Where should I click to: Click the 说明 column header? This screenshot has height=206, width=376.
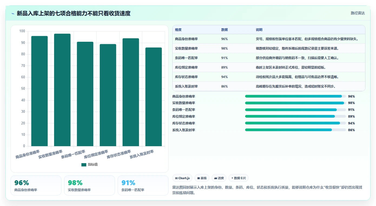pos(259,30)
